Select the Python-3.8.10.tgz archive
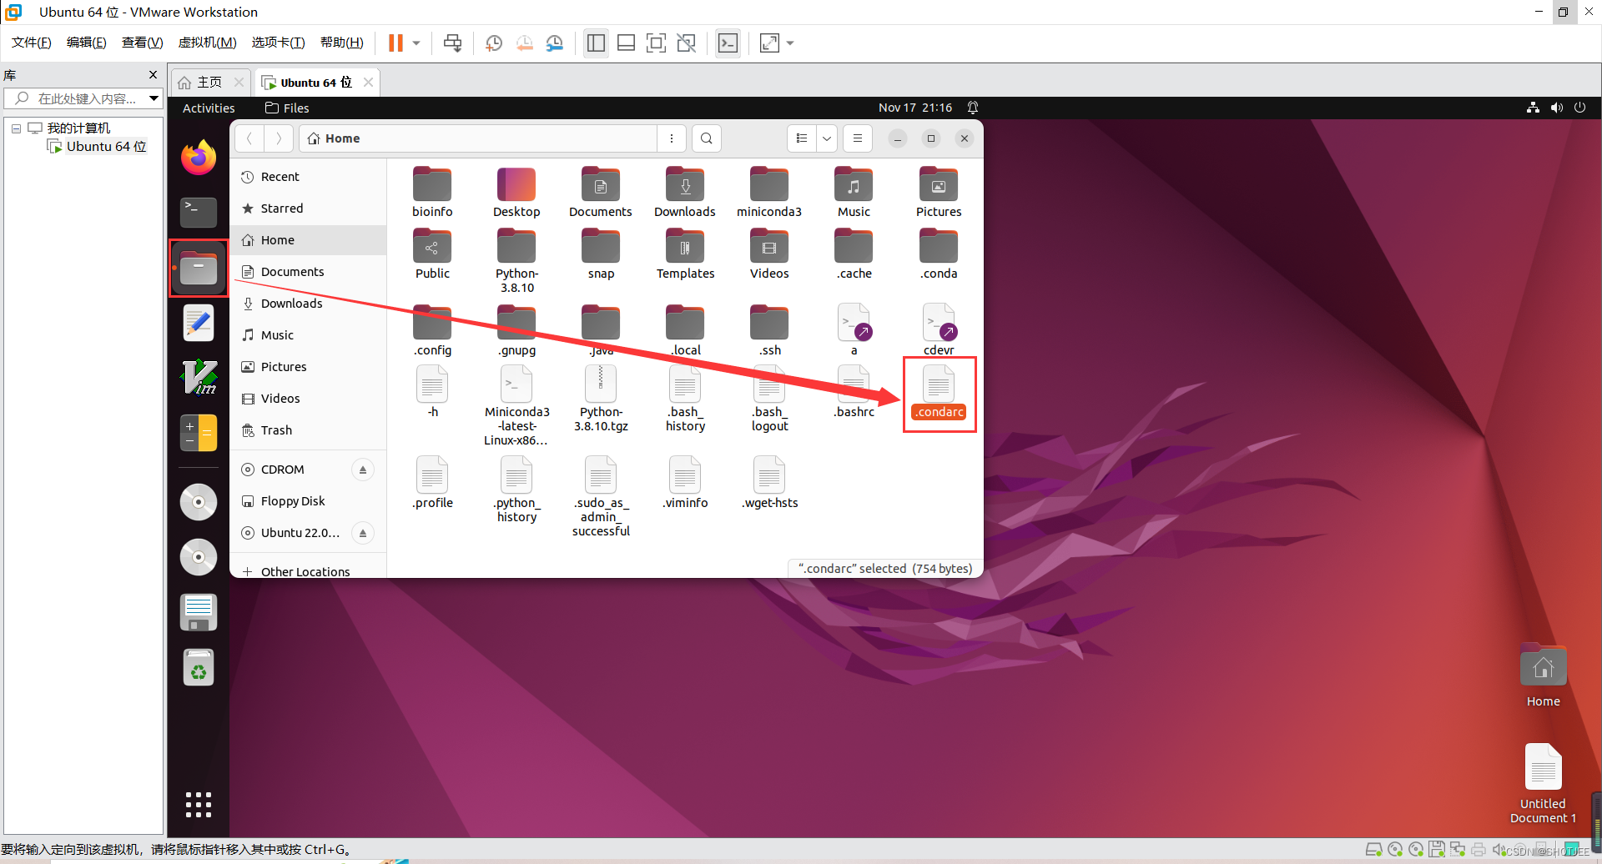 click(601, 399)
